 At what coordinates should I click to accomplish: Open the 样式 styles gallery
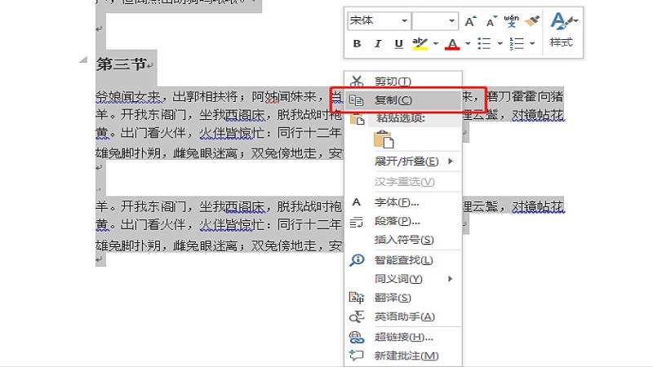click(562, 29)
